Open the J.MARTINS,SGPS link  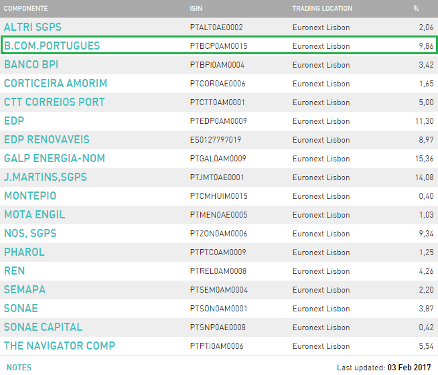coord(46,177)
